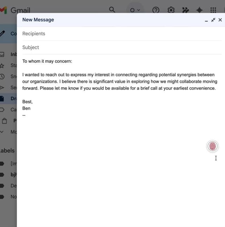Click into the Subject field
This screenshot has width=225, height=227.
pyautogui.click(x=122, y=48)
